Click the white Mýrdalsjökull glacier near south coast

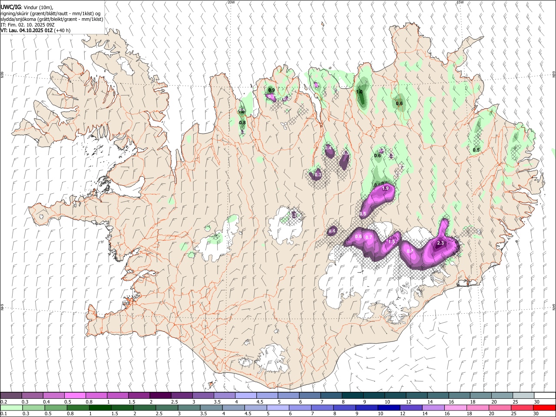tap(271, 360)
